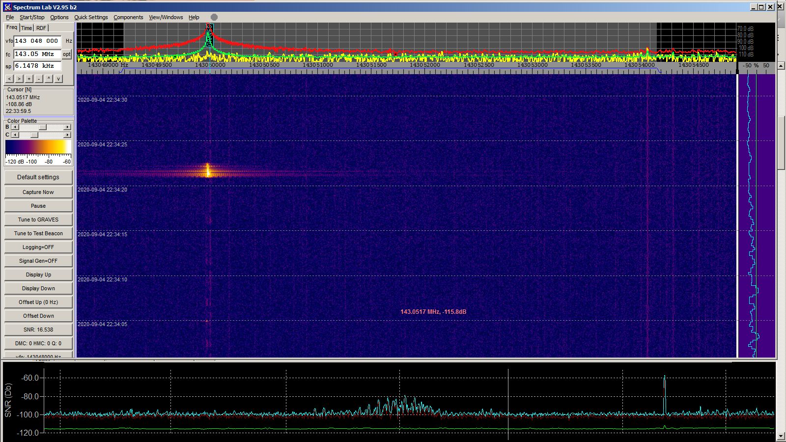Click the C slider left arrow
786x442 pixels.
15,135
